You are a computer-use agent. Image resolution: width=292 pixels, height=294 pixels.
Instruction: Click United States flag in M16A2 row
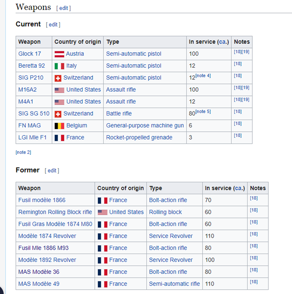pyautogui.click(x=59, y=90)
